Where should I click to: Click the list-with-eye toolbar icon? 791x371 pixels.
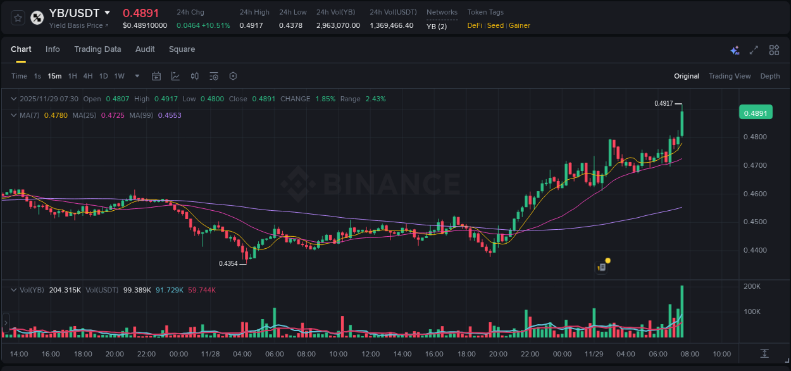tap(214, 76)
